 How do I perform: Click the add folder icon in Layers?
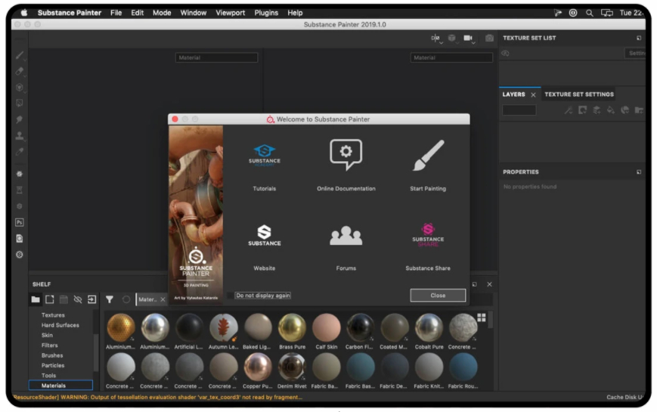[x=639, y=110]
